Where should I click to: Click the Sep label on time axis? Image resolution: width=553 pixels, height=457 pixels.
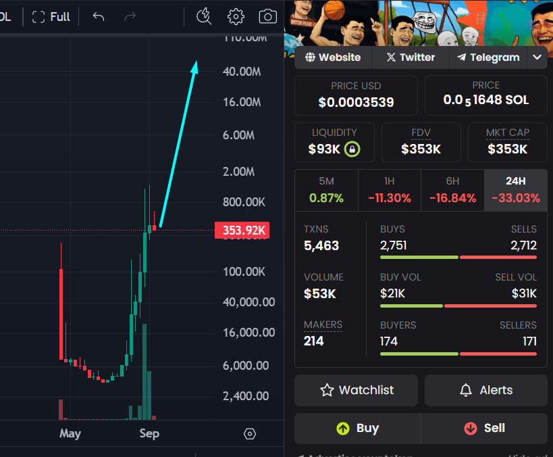pyautogui.click(x=149, y=434)
